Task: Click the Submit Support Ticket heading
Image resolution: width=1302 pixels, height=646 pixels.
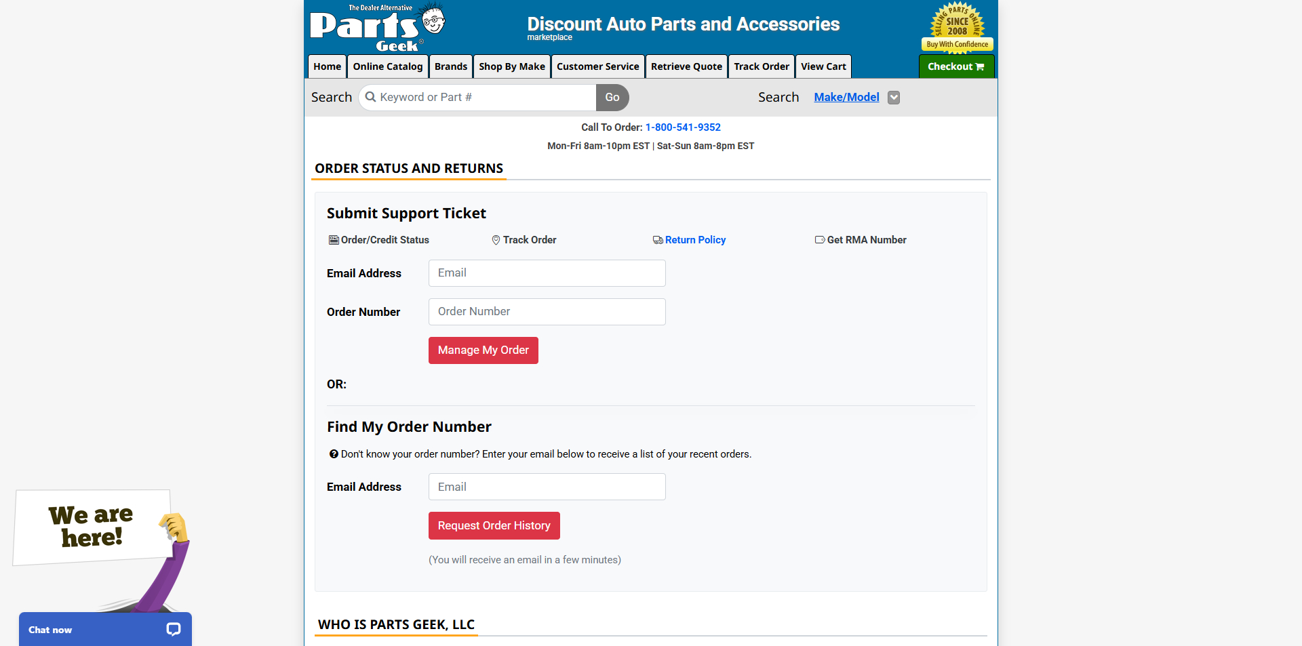Action: coord(406,214)
